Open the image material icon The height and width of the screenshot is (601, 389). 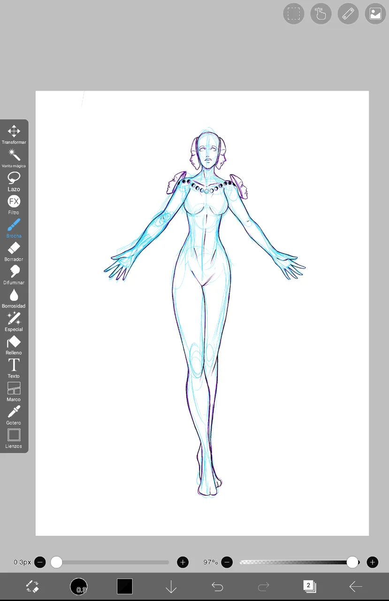coord(375,14)
